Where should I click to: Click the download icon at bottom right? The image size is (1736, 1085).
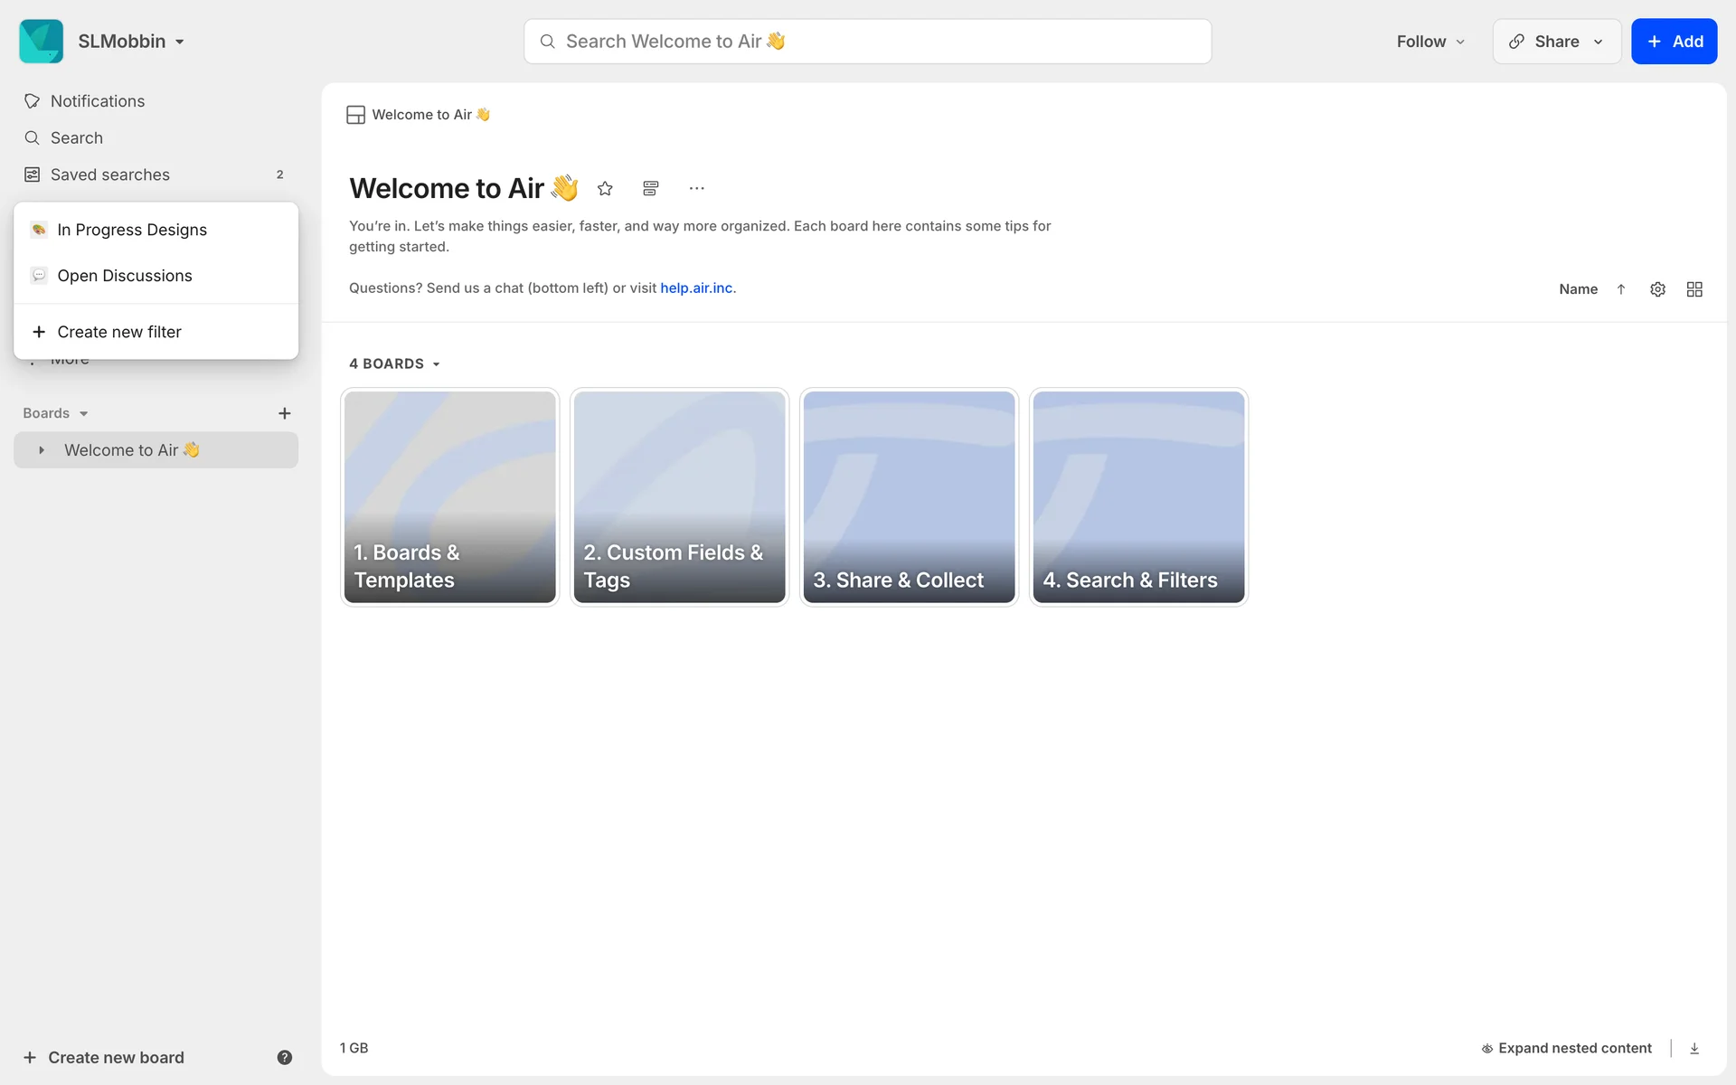point(1694,1048)
